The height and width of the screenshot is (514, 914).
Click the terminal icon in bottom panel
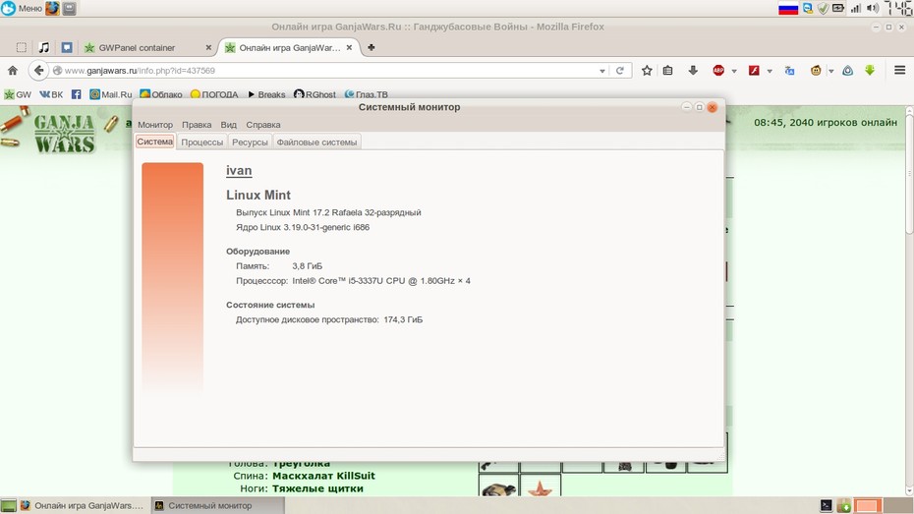coord(826,505)
